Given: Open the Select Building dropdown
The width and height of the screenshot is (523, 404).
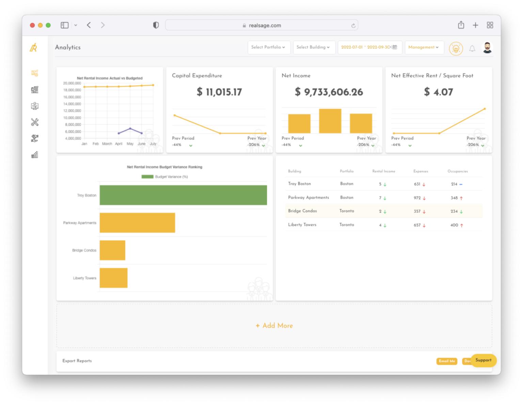Looking at the screenshot, I should point(314,47).
